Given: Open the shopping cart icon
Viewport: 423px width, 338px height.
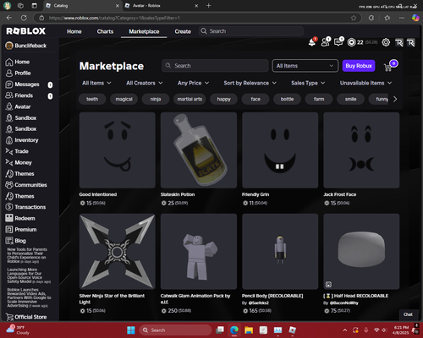Looking at the screenshot, I should [388, 67].
